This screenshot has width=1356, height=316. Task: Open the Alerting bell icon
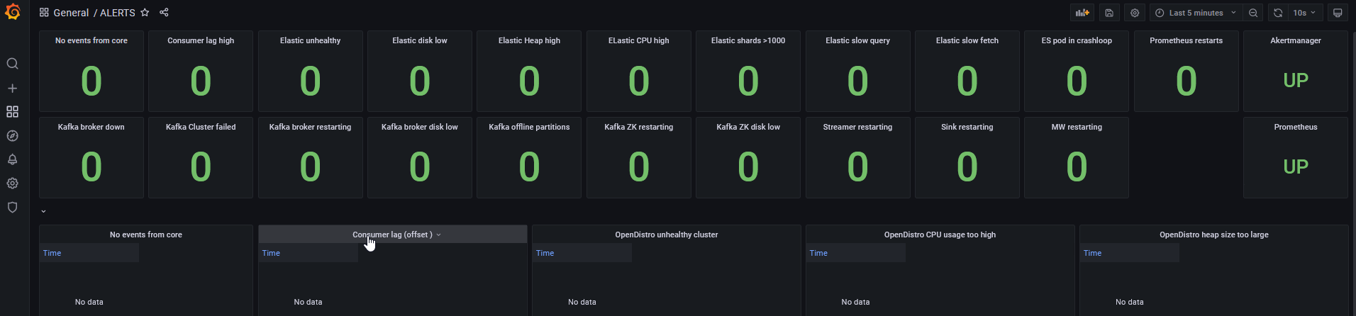coord(12,159)
